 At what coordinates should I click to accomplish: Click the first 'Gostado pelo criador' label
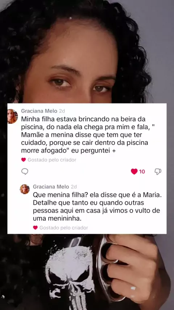[x=52, y=160]
